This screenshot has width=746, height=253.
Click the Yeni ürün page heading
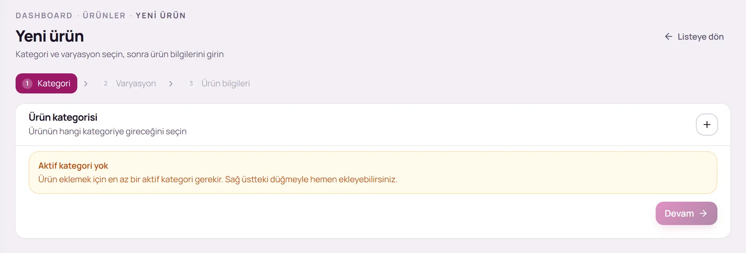pyautogui.click(x=49, y=36)
